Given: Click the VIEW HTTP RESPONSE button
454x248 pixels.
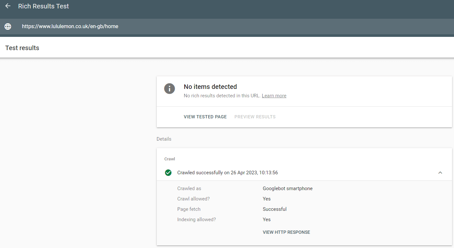Looking at the screenshot, I should point(286,232).
